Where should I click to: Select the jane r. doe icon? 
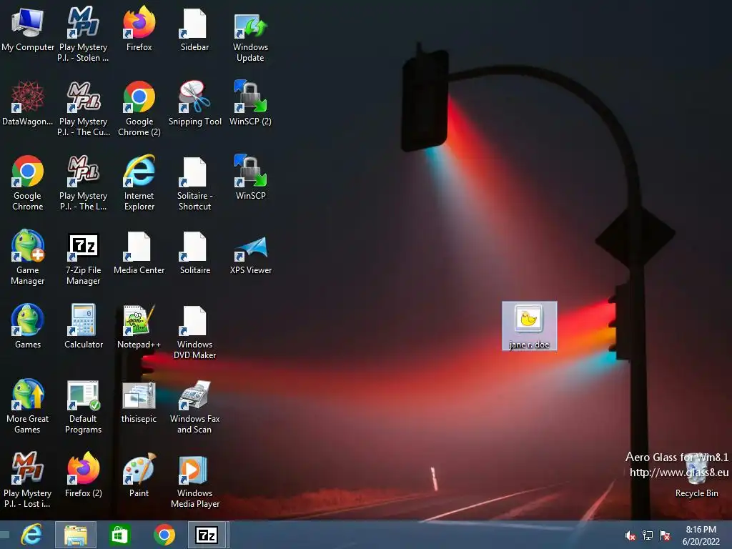529,326
